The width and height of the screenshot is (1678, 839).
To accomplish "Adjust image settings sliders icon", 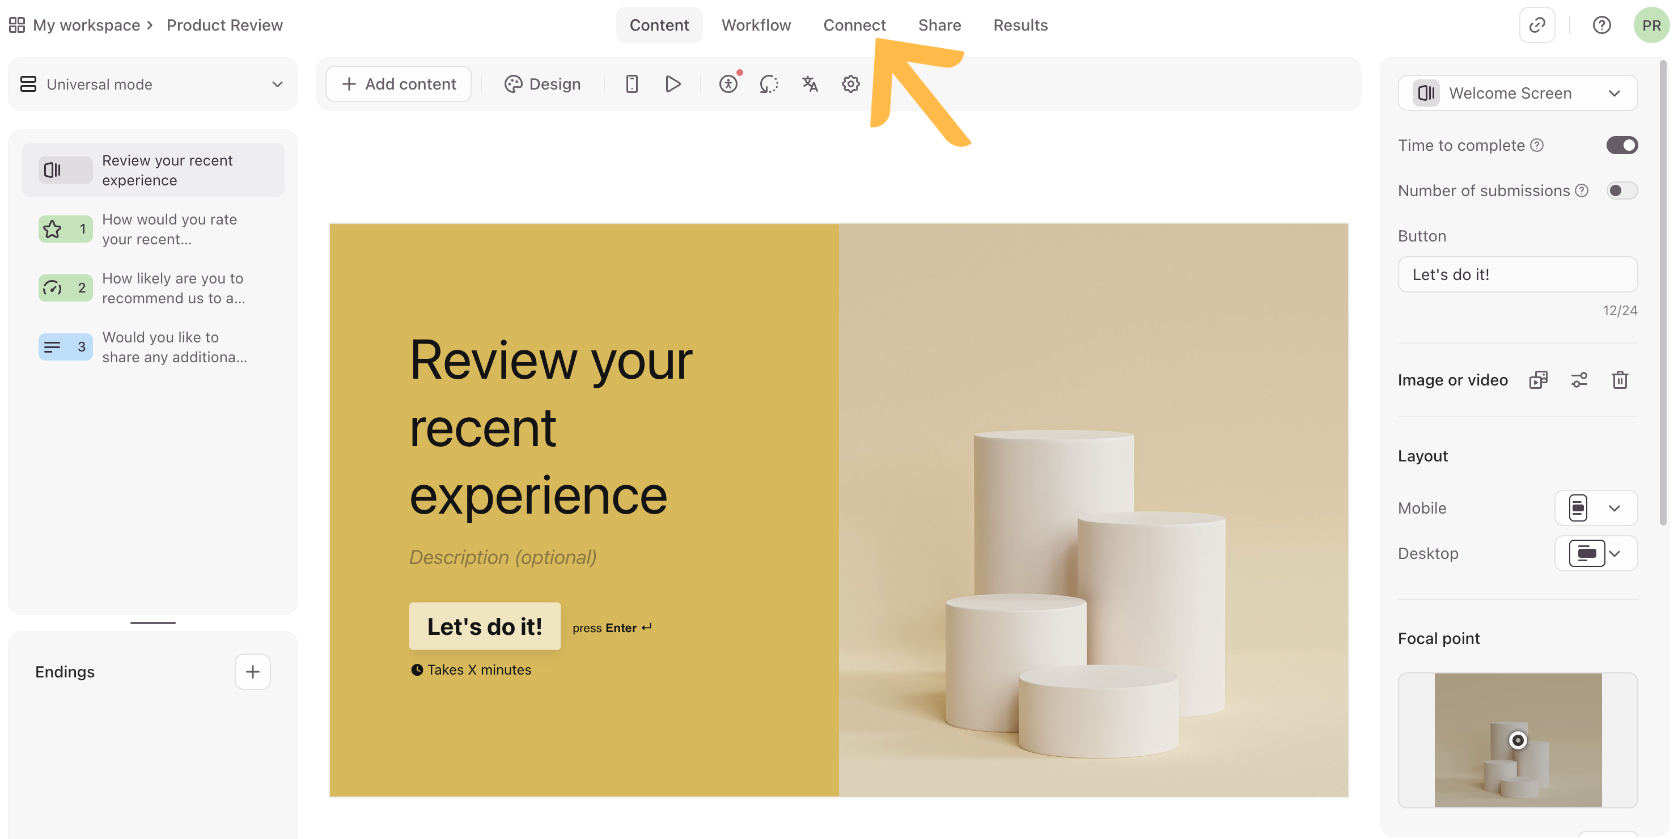I will pos(1579,380).
